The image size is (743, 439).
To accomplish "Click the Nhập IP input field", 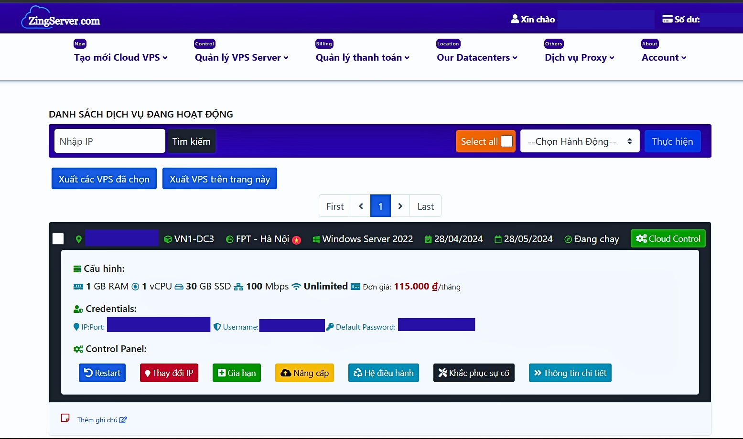I will point(110,141).
